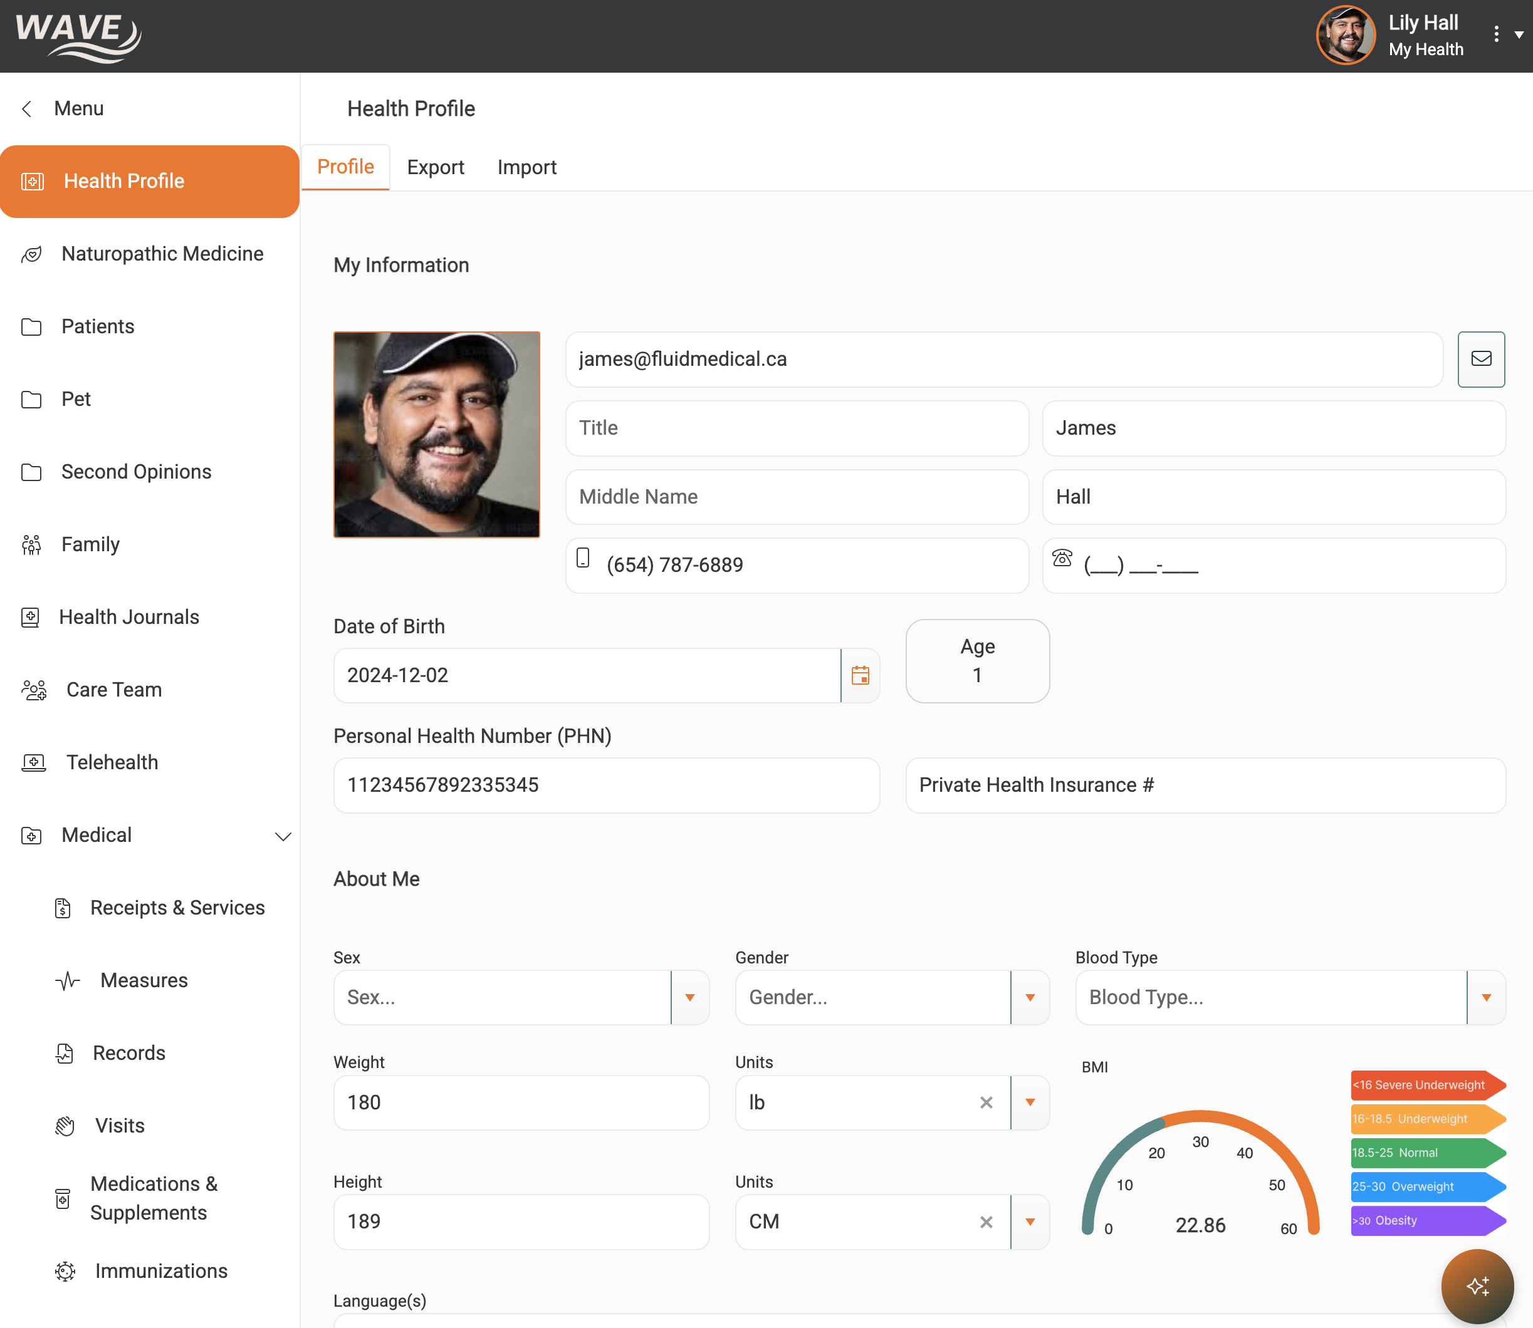Open Immunizations in sidebar

click(x=161, y=1271)
